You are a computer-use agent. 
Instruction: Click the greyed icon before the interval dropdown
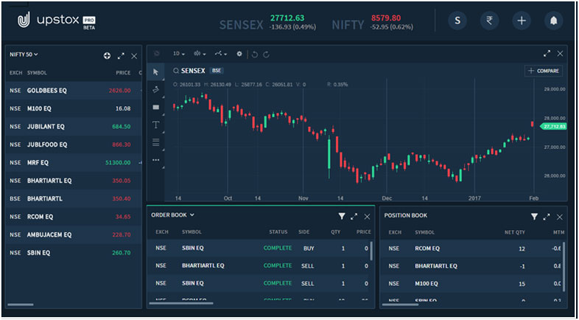pos(157,54)
